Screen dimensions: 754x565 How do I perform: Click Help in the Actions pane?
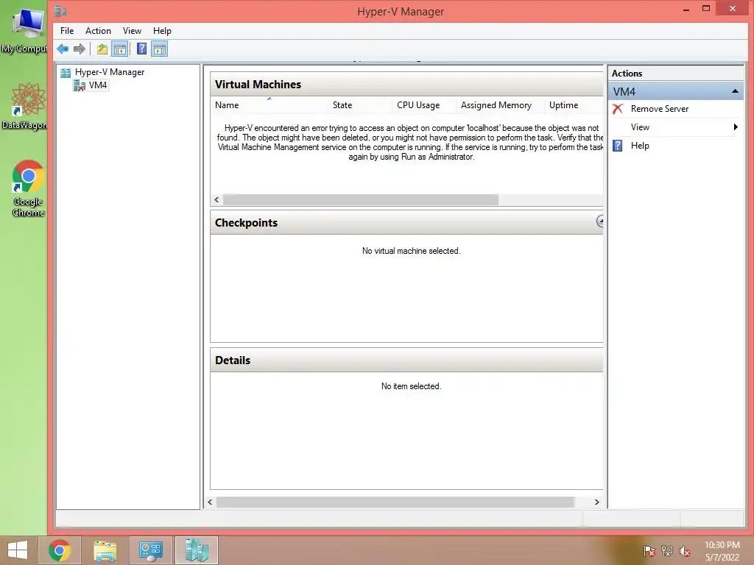tap(640, 146)
